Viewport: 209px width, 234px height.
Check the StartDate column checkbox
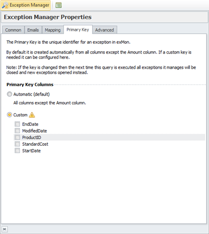coord(17,151)
